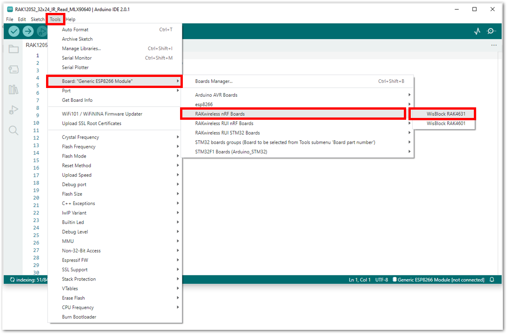Launch Serial Monitor from the menu
Image resolution: width=507 pixels, height=334 pixels.
[x=115, y=58]
